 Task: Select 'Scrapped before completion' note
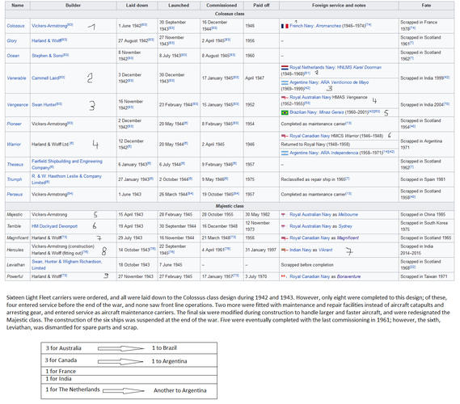point(307,265)
